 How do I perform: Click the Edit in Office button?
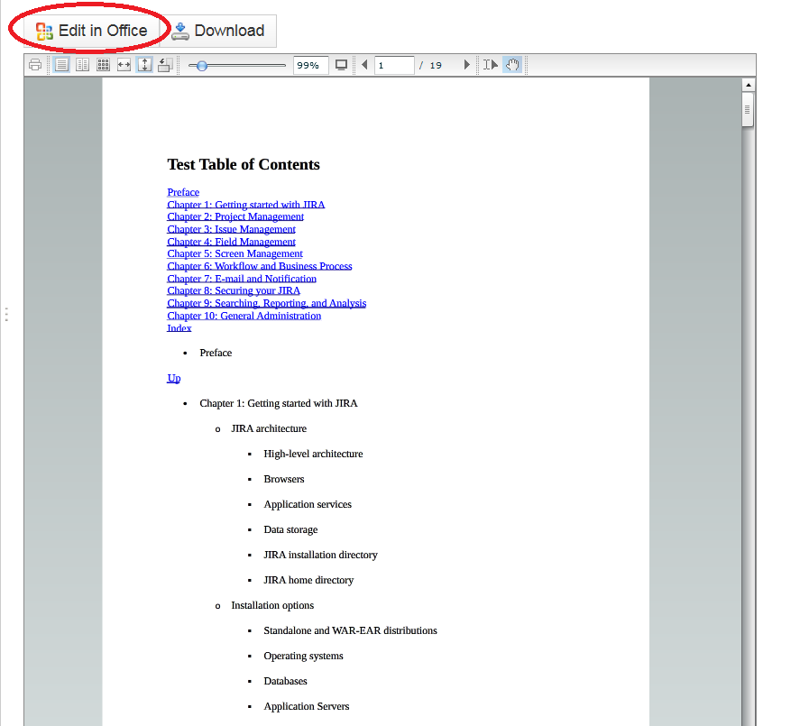click(x=91, y=31)
